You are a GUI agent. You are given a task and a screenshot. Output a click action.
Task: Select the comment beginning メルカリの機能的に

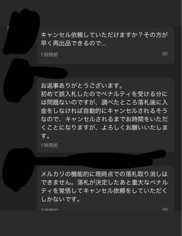pos(106,188)
